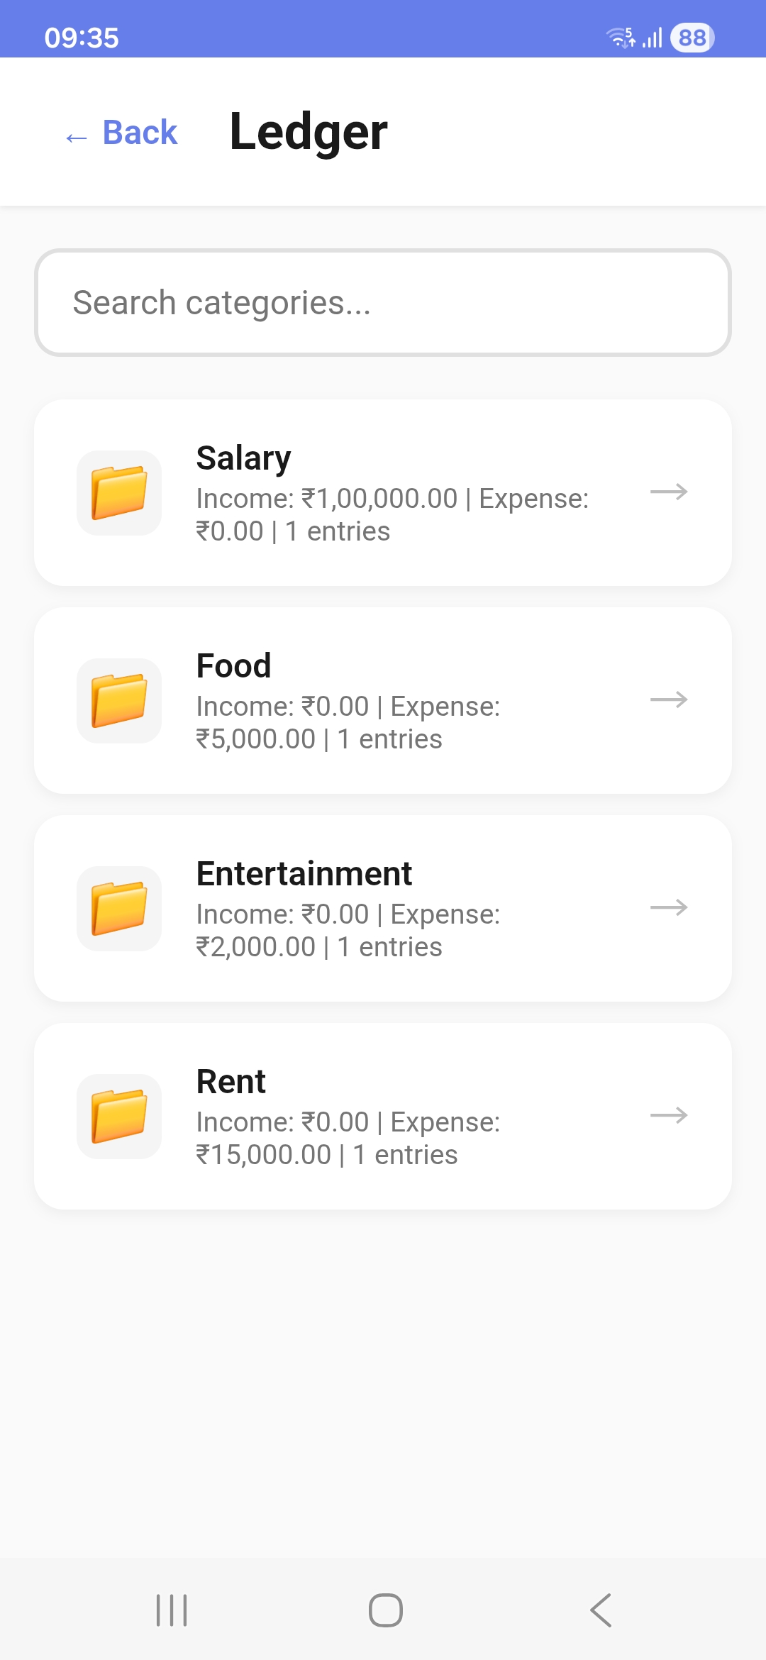
Task: Tap the Salary income and expense summary
Action: [x=392, y=515]
